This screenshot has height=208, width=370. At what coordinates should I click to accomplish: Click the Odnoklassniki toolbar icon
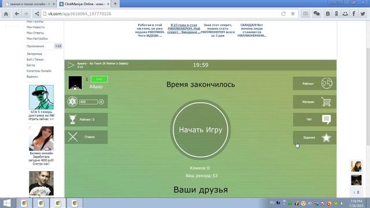(x=336, y=14)
